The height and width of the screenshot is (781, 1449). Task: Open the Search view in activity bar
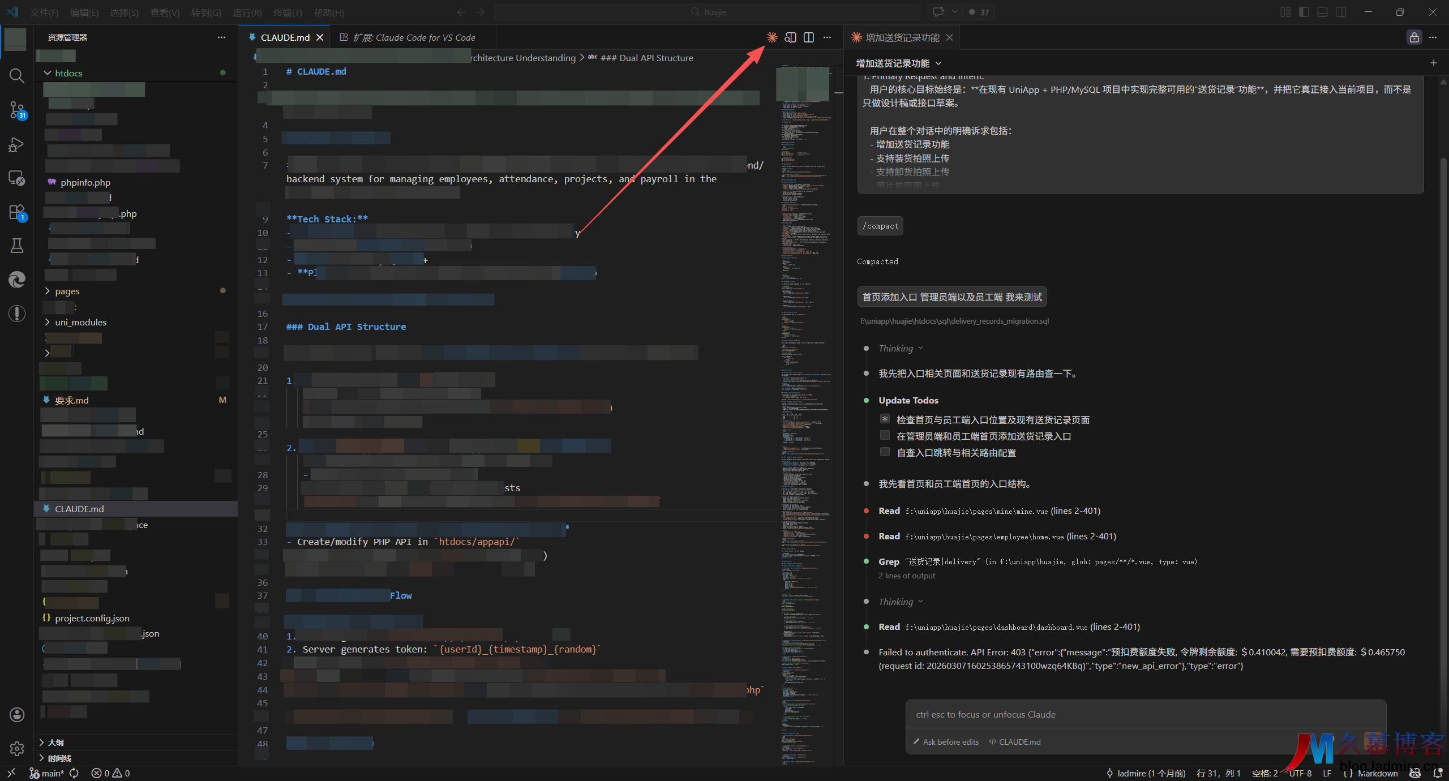pos(16,76)
